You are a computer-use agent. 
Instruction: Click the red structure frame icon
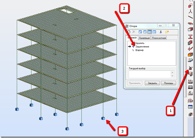pos(190,101)
